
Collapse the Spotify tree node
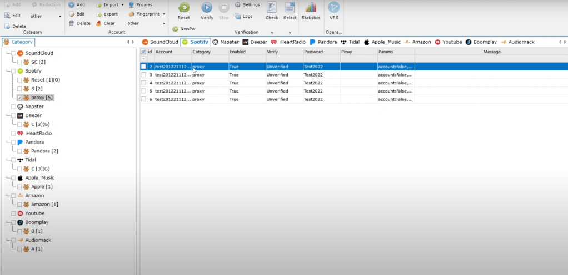coord(7,71)
